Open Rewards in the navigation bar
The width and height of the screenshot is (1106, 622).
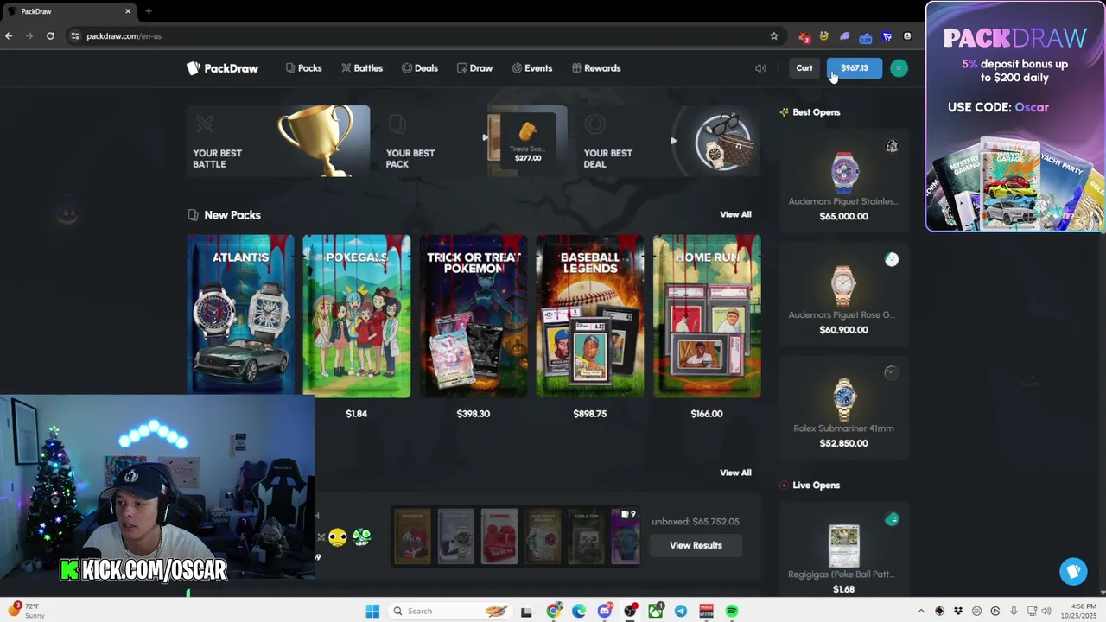tap(596, 68)
